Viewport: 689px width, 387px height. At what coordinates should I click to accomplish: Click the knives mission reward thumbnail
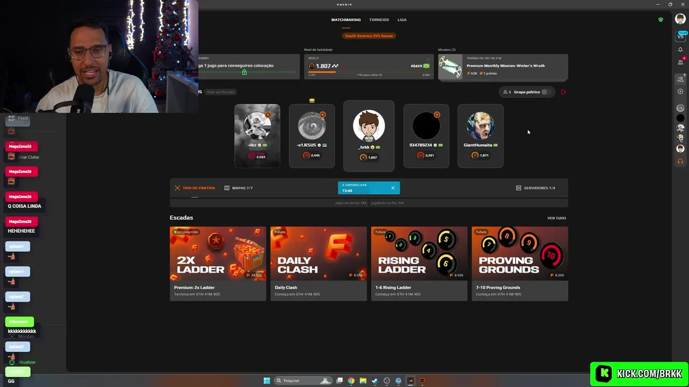pos(451,67)
